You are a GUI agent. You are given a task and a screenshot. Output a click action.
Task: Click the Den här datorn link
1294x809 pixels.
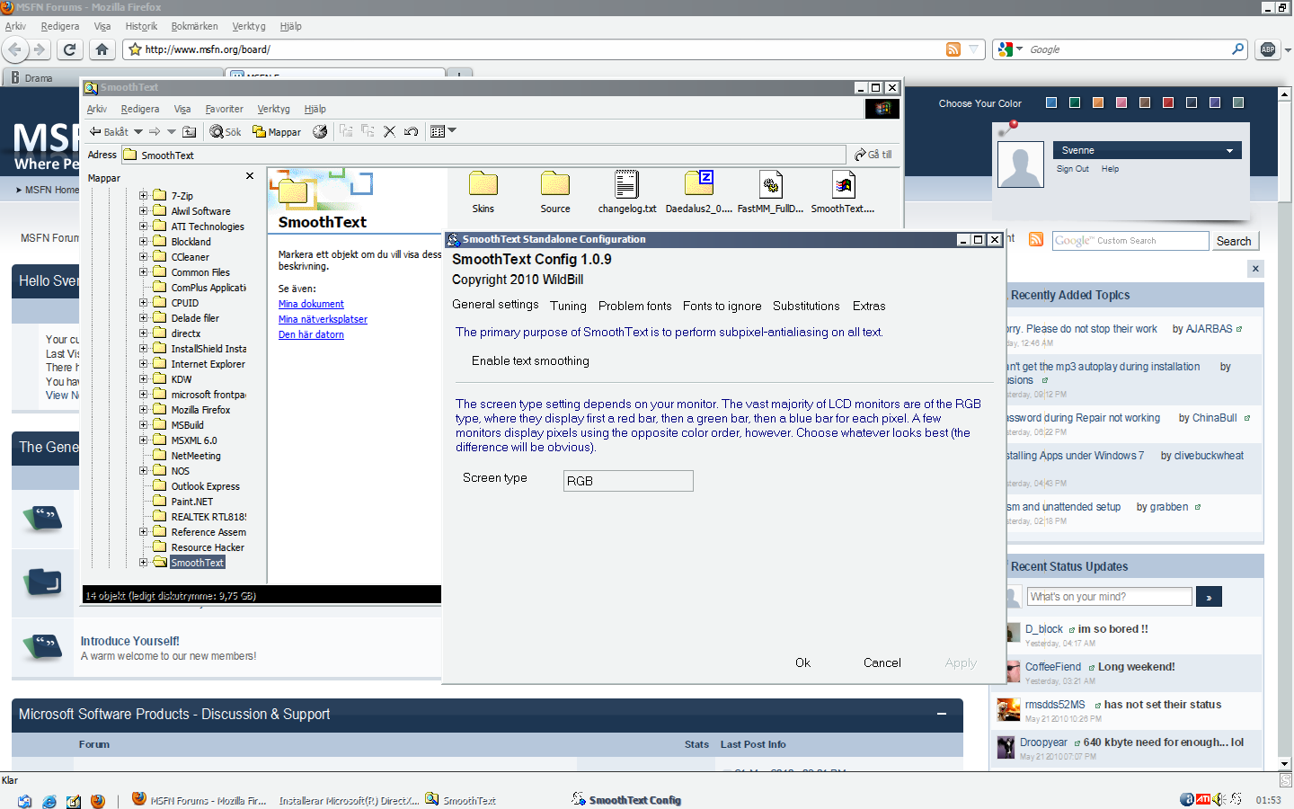311,334
